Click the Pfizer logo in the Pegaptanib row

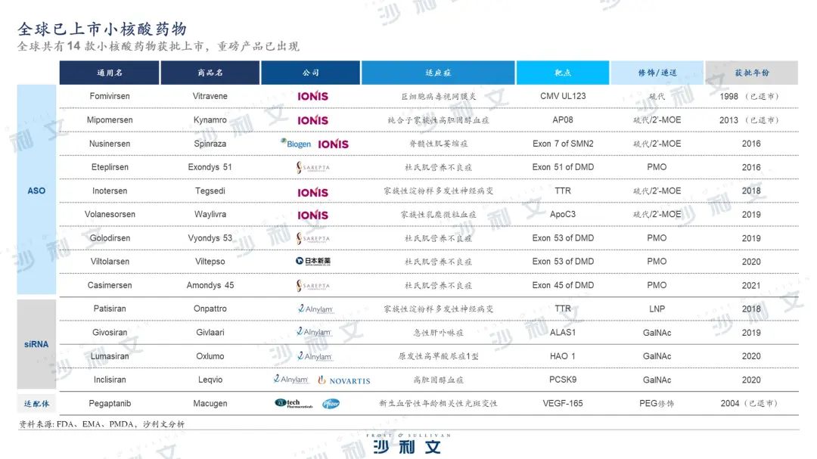[331, 403]
